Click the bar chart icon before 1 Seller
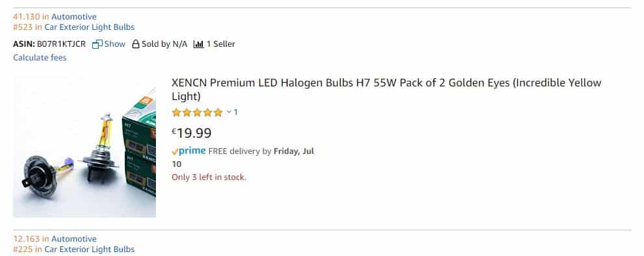 (x=198, y=44)
